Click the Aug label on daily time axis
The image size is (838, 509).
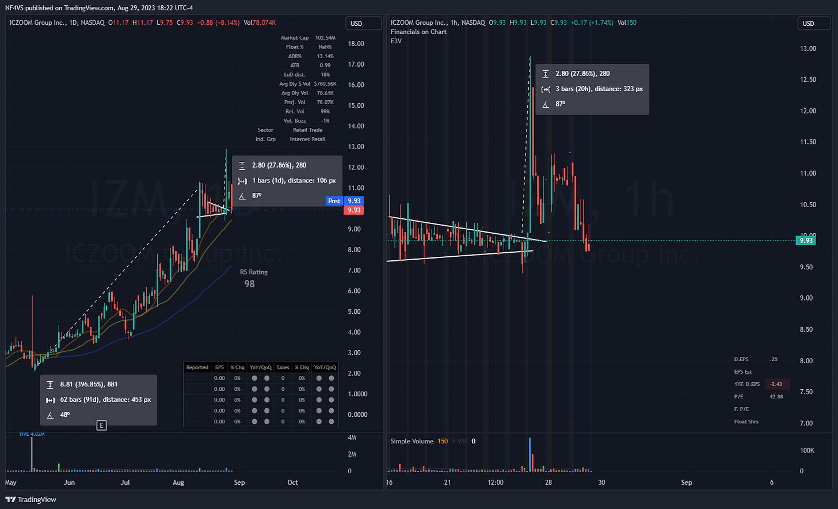pyautogui.click(x=178, y=483)
